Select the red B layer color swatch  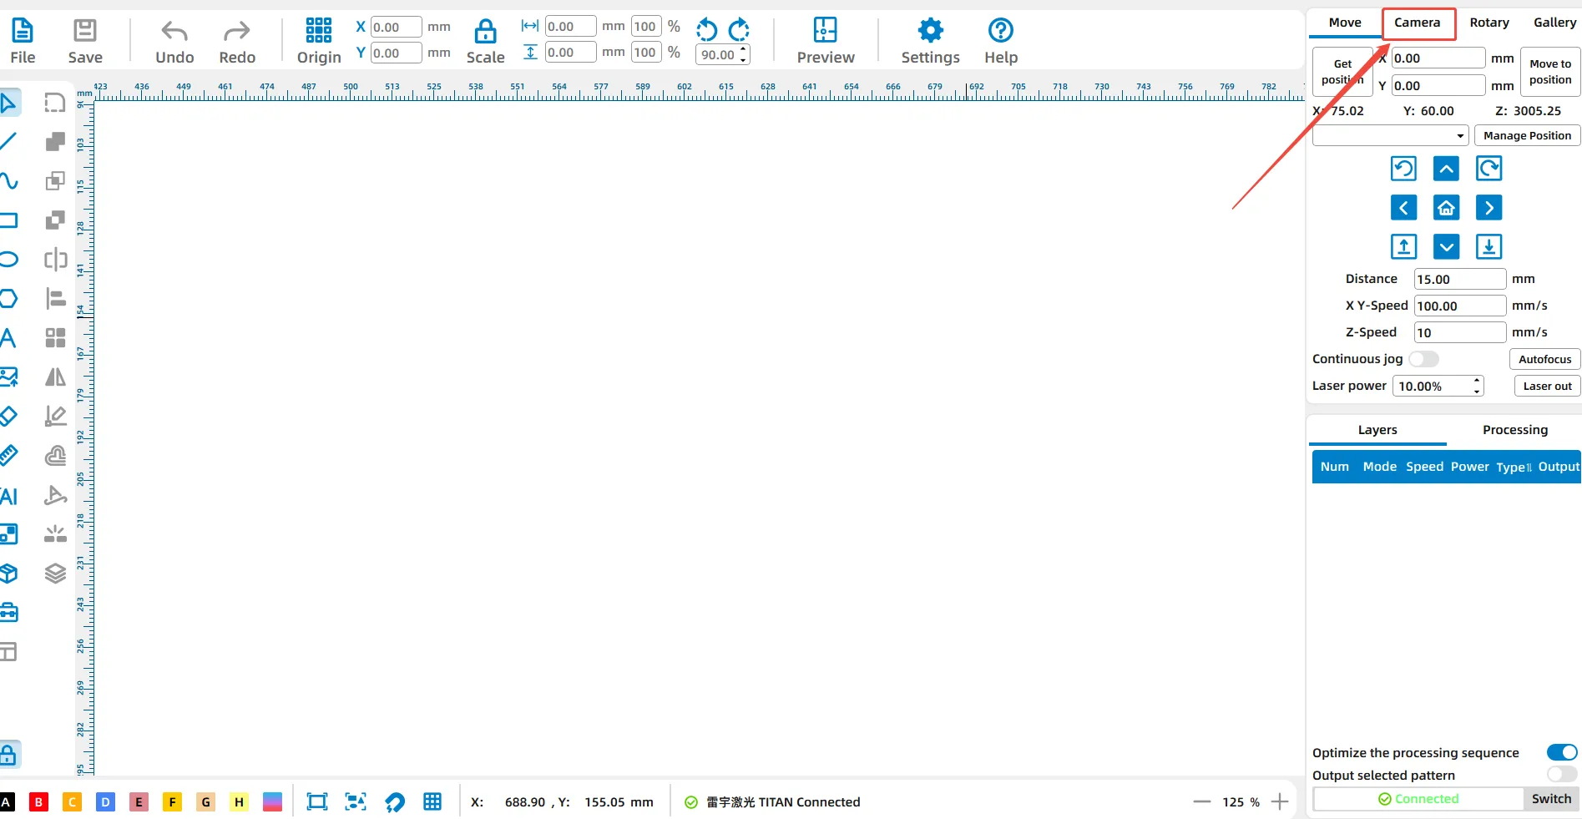tap(38, 802)
